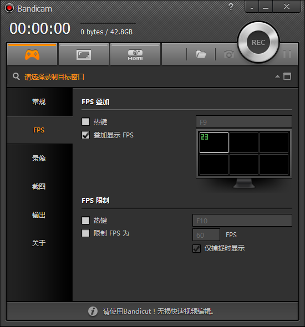Start recording with the REC button

click(258, 42)
